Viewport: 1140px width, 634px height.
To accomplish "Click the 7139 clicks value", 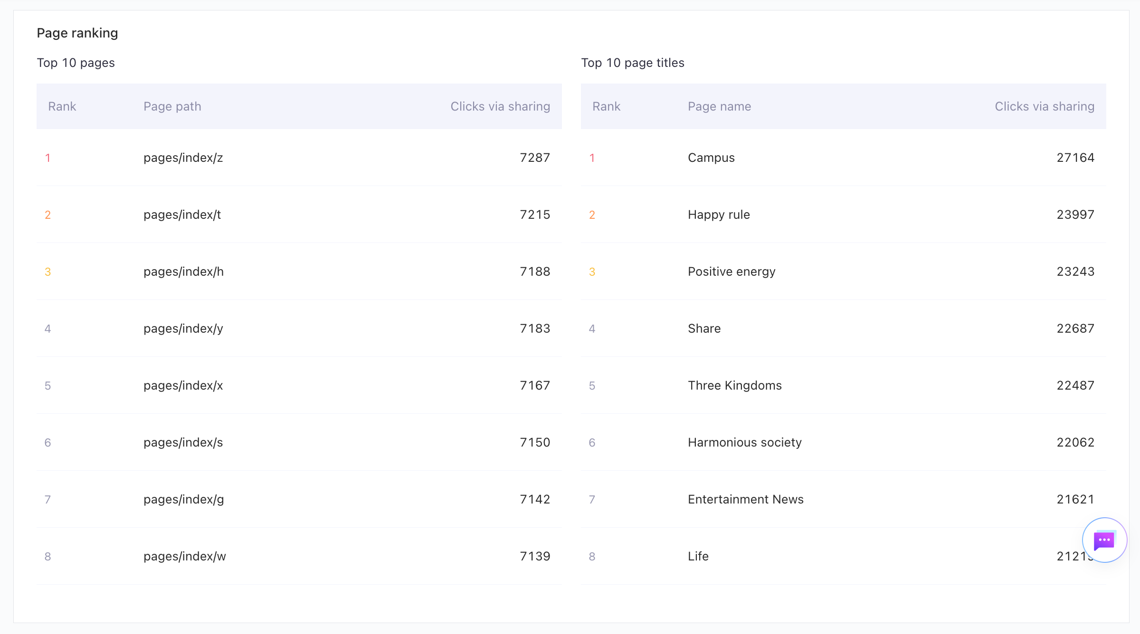I will [x=535, y=556].
